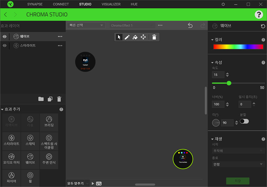267x187 pixels.
Task: Open the settings gear
Action: click(x=223, y=4)
